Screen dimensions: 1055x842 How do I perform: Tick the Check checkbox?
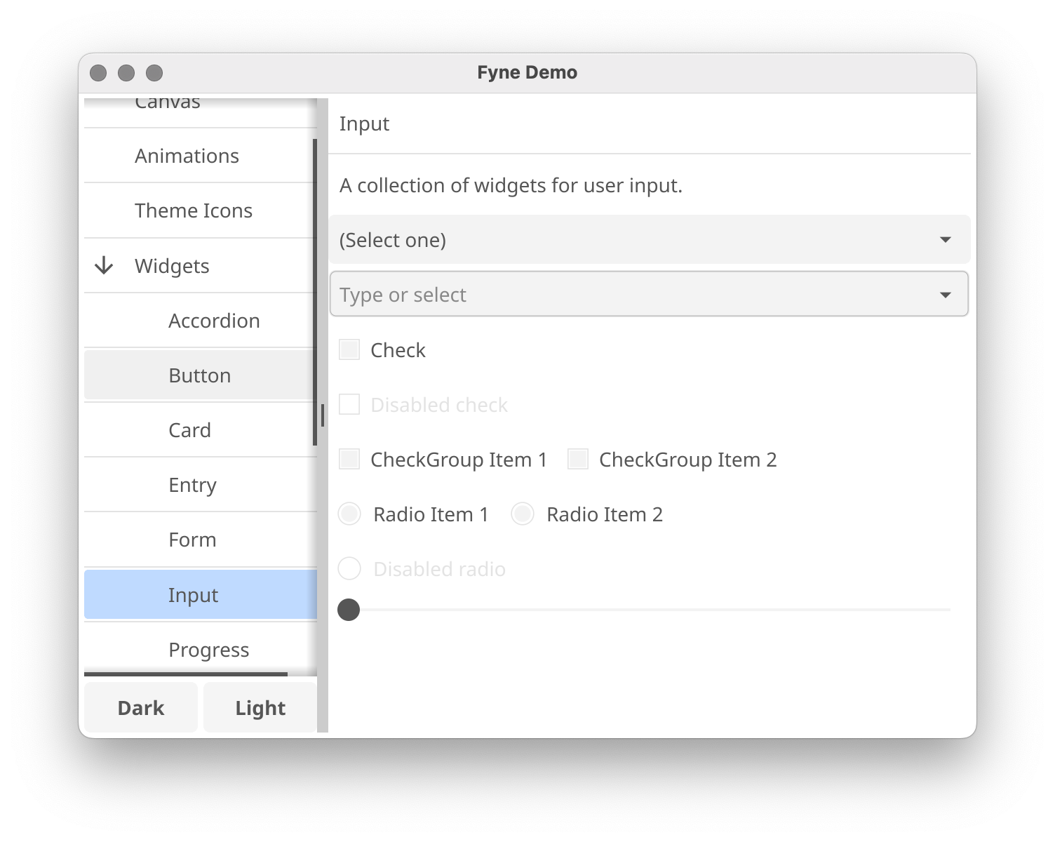(349, 349)
